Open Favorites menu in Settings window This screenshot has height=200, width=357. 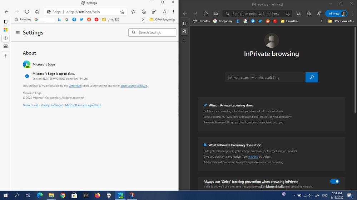(x=133, y=12)
